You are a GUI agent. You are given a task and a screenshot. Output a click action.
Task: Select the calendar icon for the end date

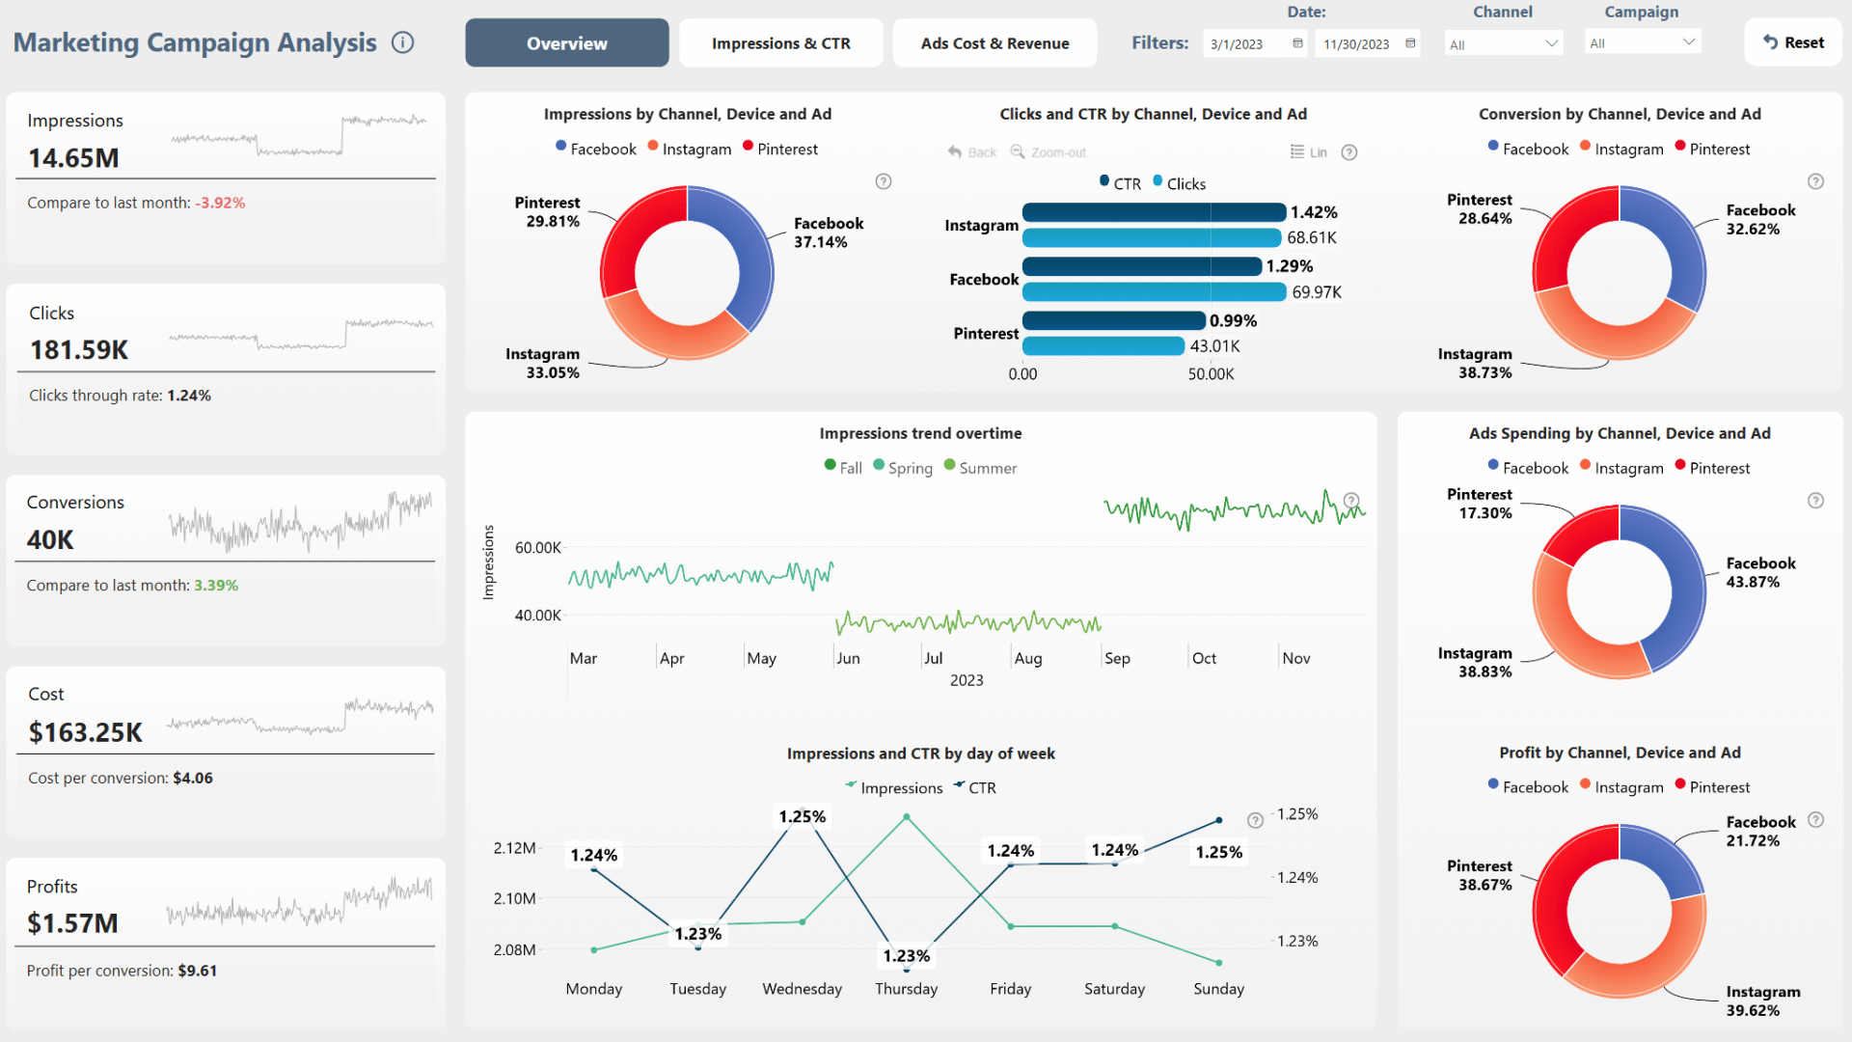[1409, 42]
